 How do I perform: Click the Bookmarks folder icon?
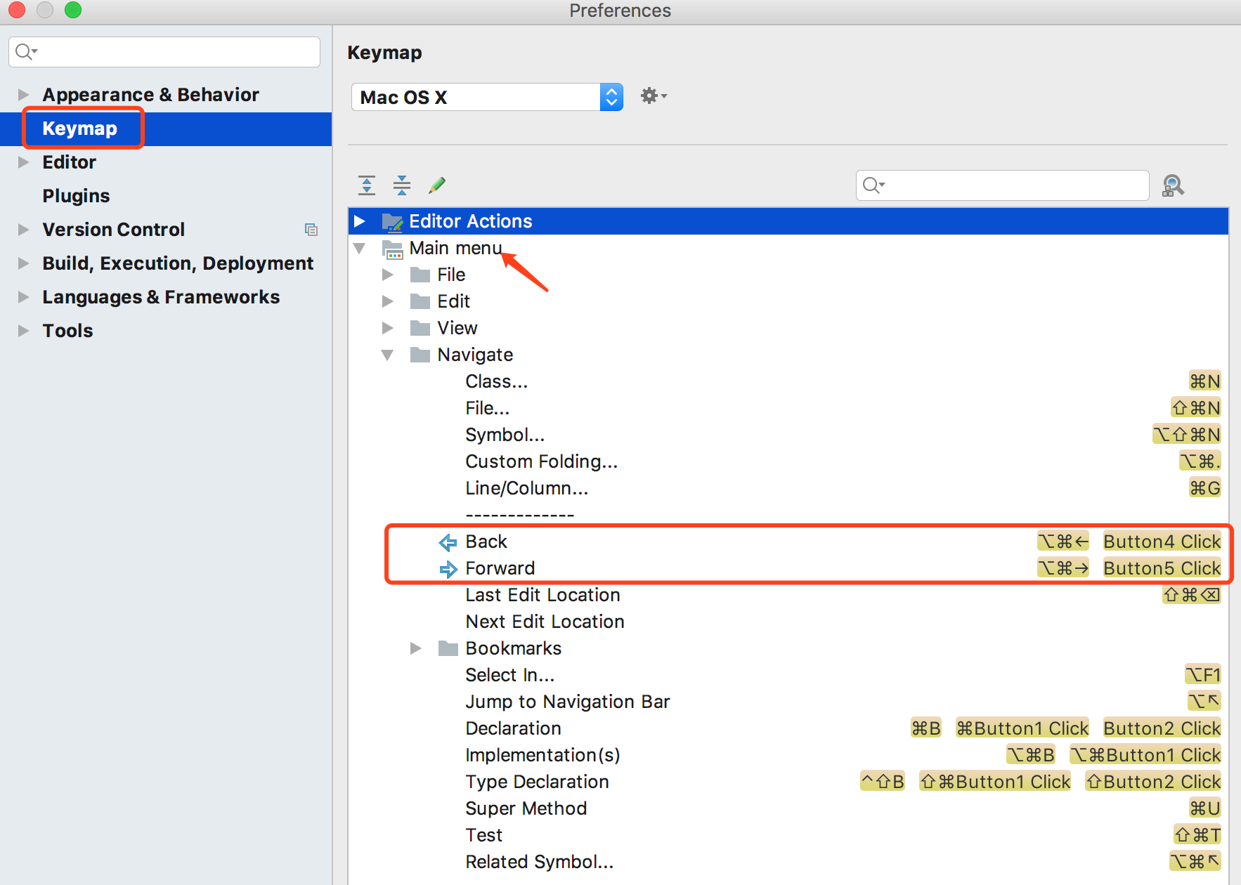448,648
